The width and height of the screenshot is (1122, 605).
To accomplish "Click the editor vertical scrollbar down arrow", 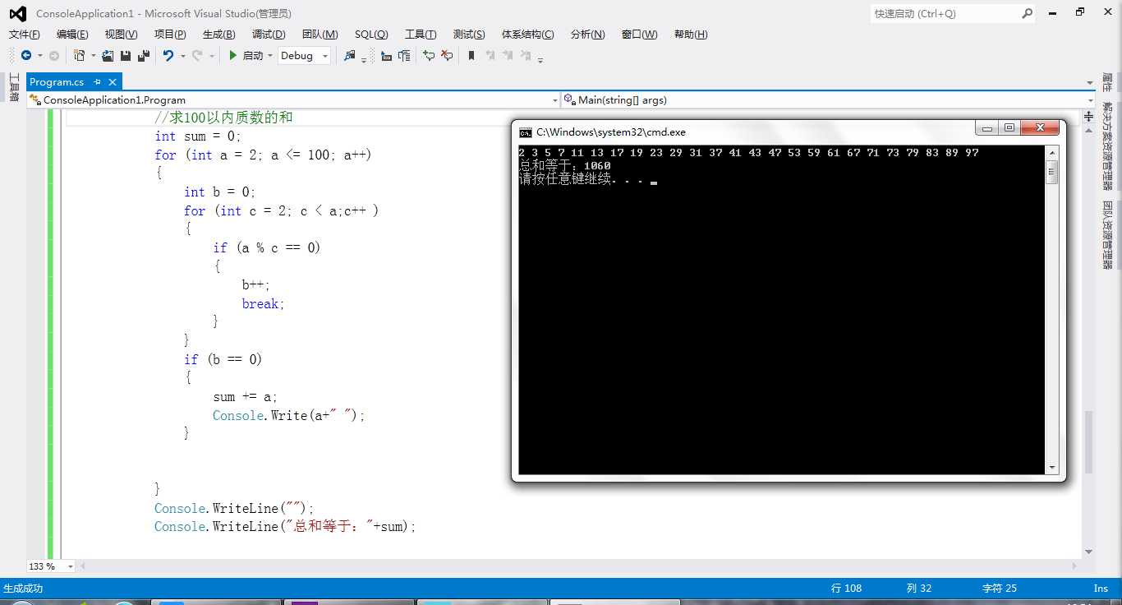I will [x=1089, y=552].
